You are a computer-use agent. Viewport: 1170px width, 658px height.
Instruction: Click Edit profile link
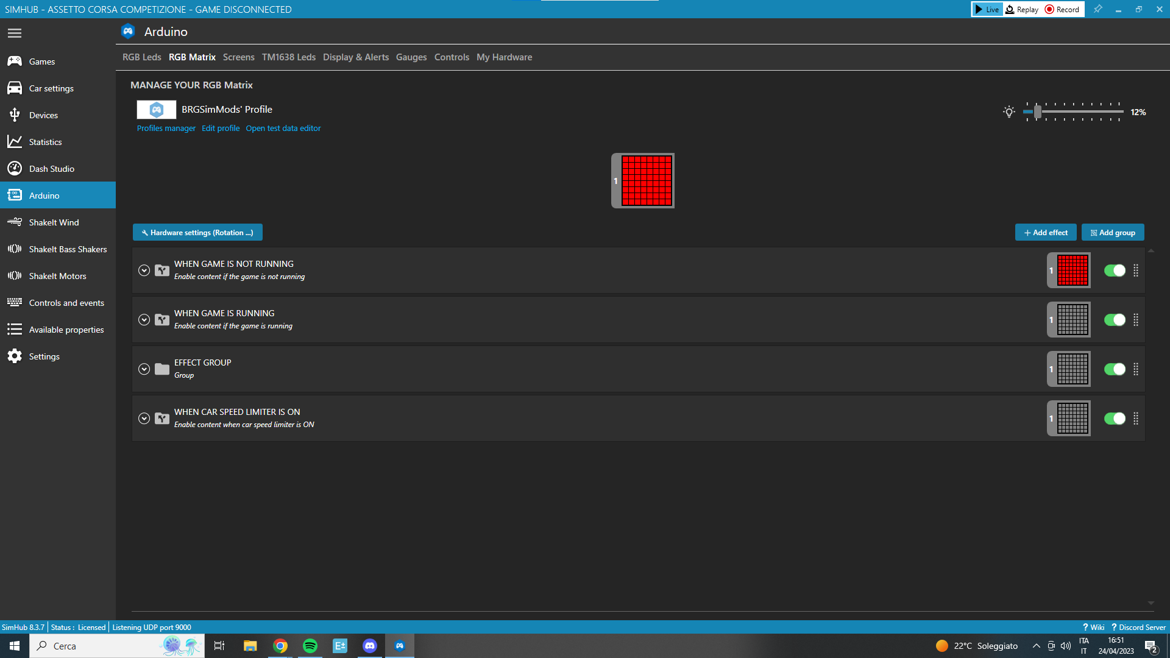[221, 129]
